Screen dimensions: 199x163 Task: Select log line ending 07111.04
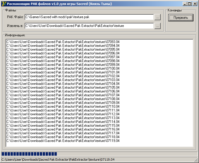pyautogui.click(x=63, y=110)
